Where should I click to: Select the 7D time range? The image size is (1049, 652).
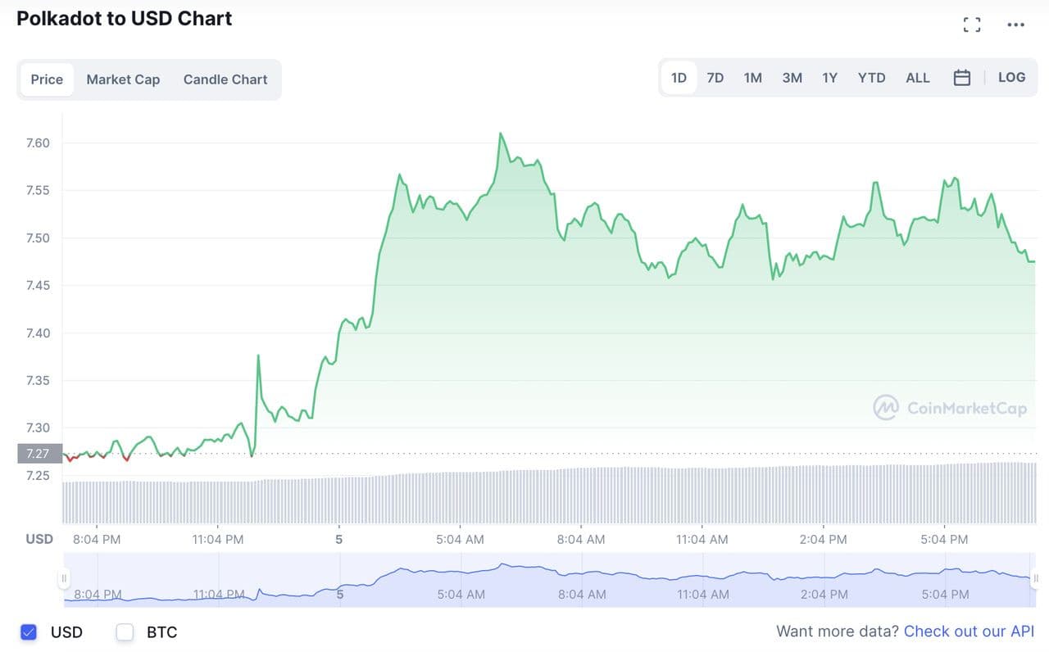[715, 78]
